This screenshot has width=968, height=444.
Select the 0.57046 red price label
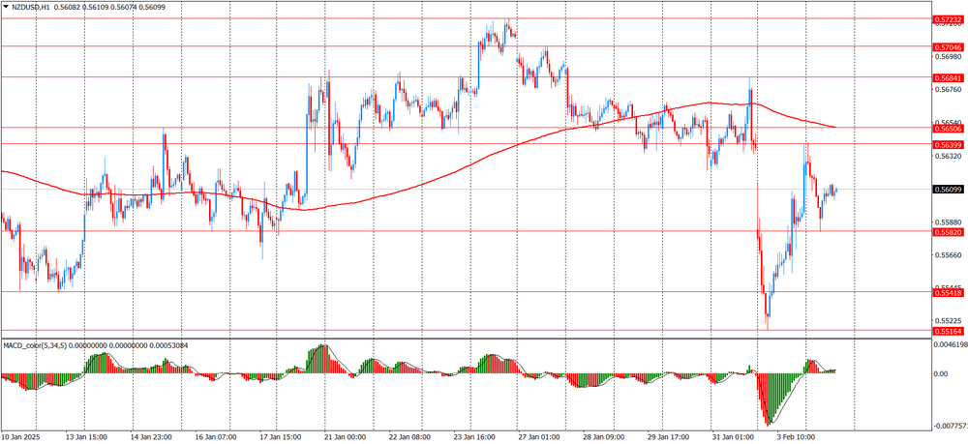(x=948, y=47)
